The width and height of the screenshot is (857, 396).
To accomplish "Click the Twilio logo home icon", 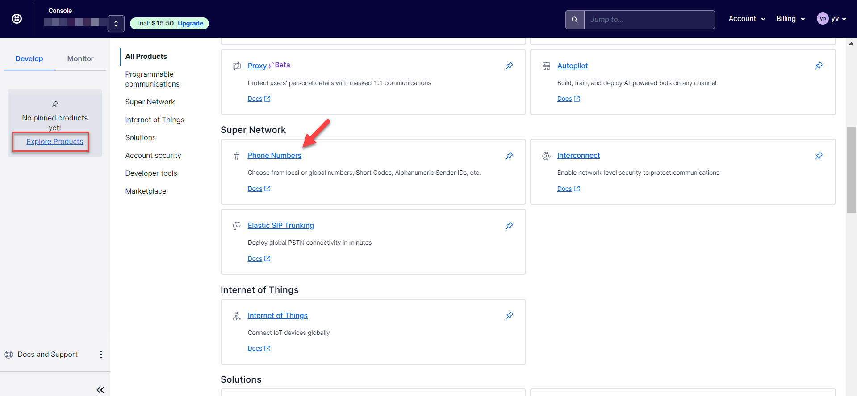I will point(17,19).
